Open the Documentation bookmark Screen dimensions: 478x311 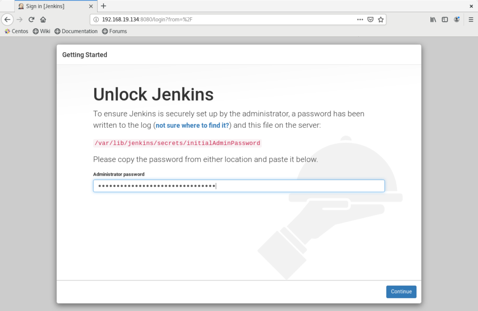pos(76,31)
